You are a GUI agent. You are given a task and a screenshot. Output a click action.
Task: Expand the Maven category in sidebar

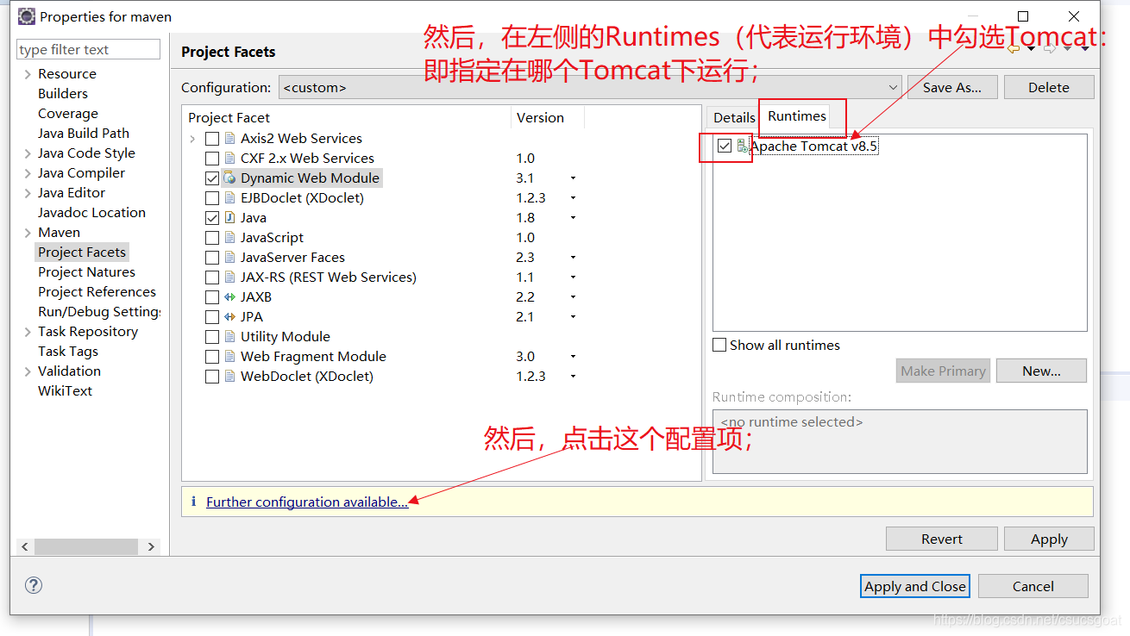[28, 233]
